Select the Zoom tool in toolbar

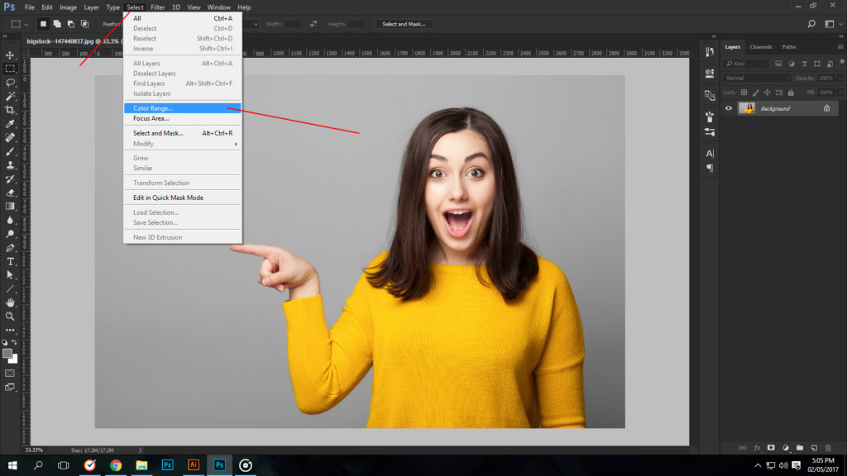(10, 316)
